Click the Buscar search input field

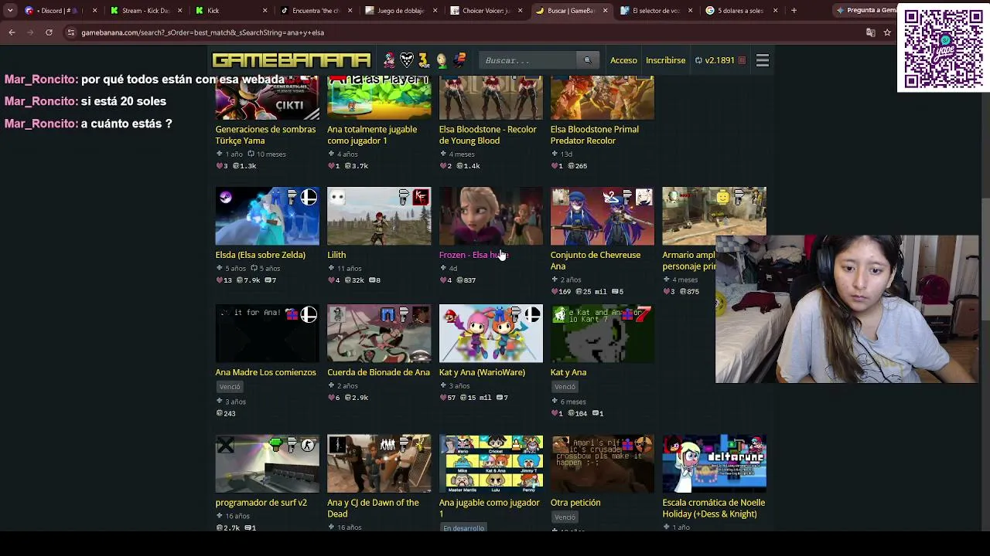pyautogui.click(x=528, y=60)
